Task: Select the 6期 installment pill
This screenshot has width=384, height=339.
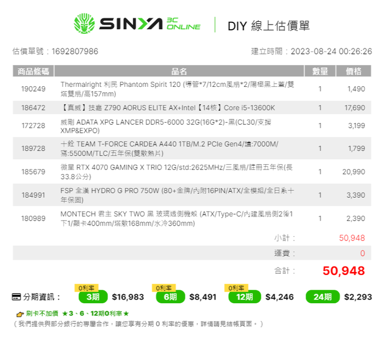Action: pos(171,297)
